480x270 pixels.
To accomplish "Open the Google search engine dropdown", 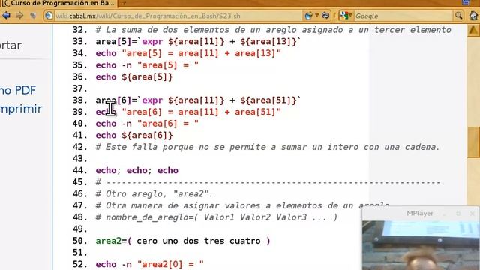I will coord(346,16).
